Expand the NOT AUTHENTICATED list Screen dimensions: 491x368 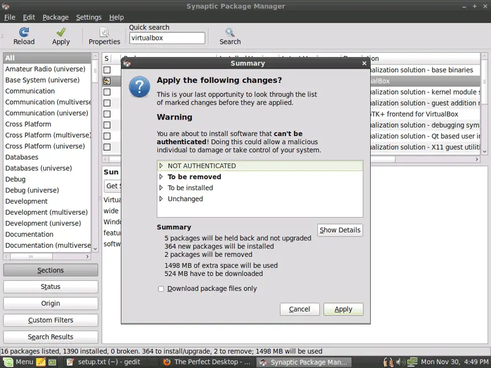coord(161,166)
